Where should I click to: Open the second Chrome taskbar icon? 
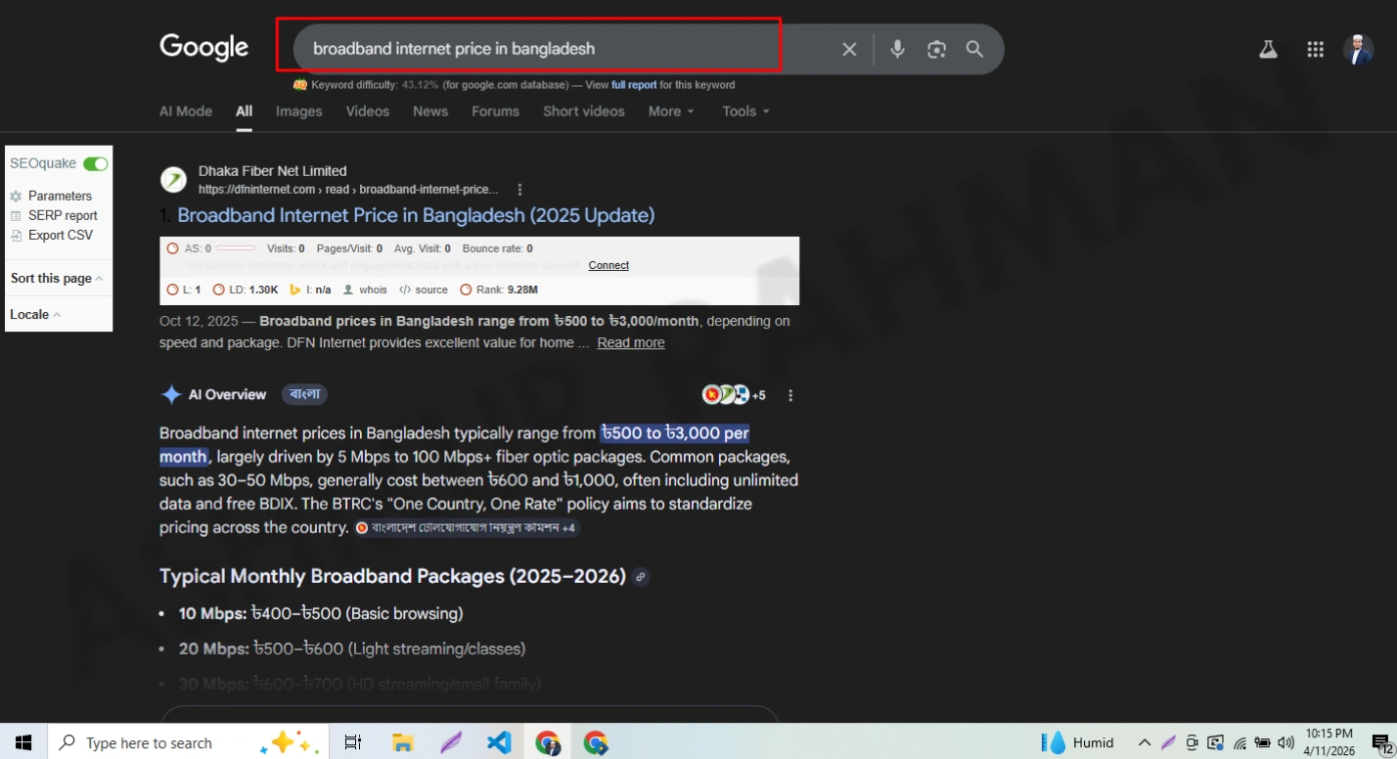tap(596, 742)
